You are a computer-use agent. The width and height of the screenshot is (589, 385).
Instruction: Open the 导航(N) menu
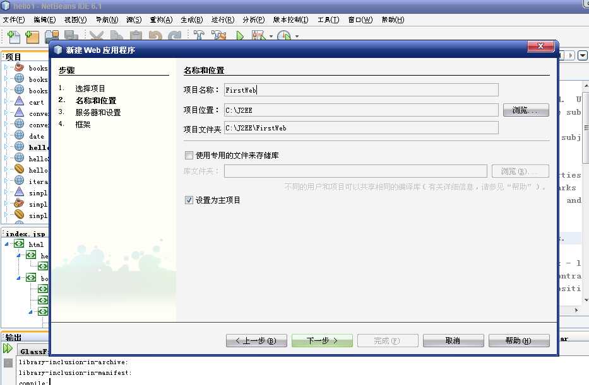pos(107,20)
